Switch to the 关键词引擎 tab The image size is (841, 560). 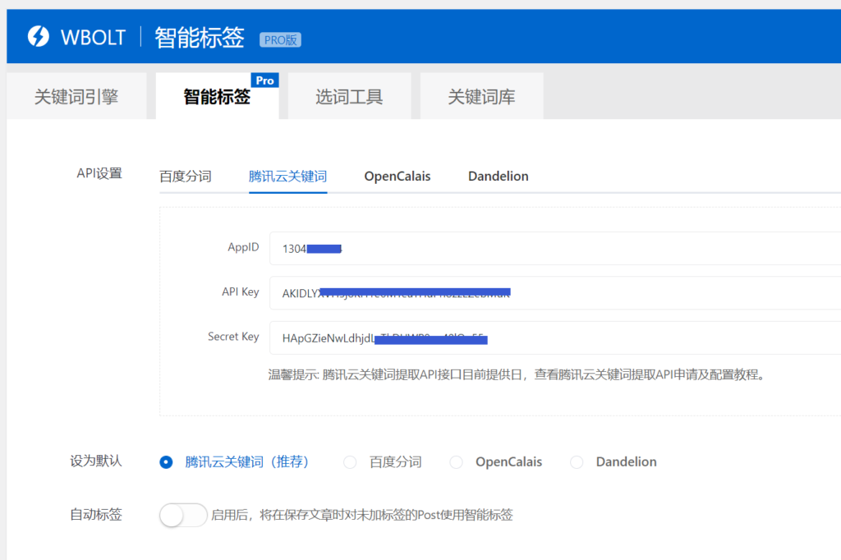point(76,96)
